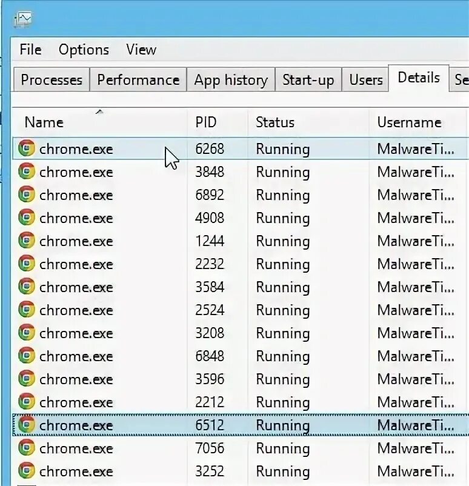Viewport: 469px width, 486px height.
Task: Click username MalwareTi... for PID 3252
Action: pos(416,471)
